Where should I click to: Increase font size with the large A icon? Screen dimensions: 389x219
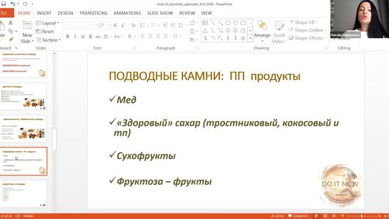pyautogui.click(x=115, y=25)
